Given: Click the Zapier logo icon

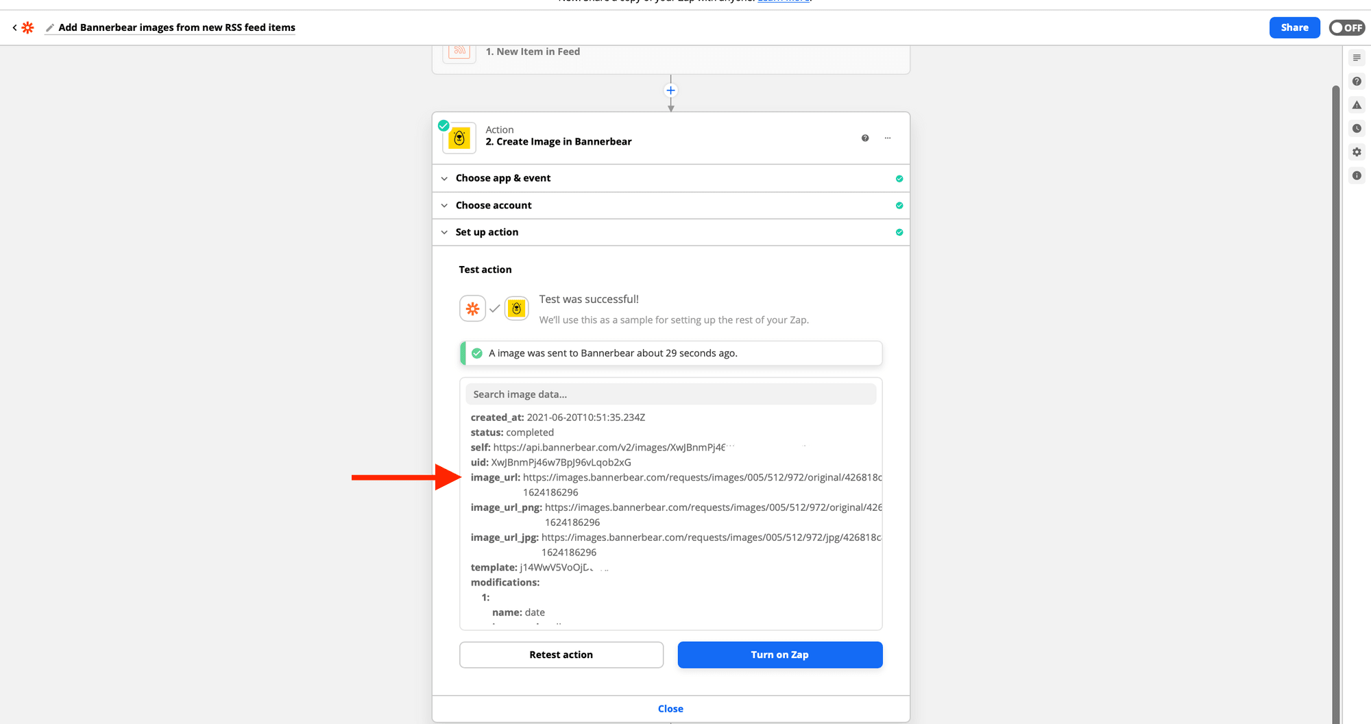Looking at the screenshot, I should (x=27, y=27).
